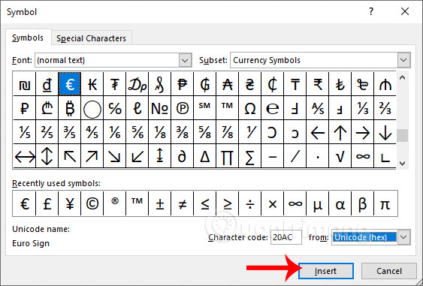The height and width of the screenshot is (286, 423).
Task: Click the Cancel button
Action: (389, 271)
